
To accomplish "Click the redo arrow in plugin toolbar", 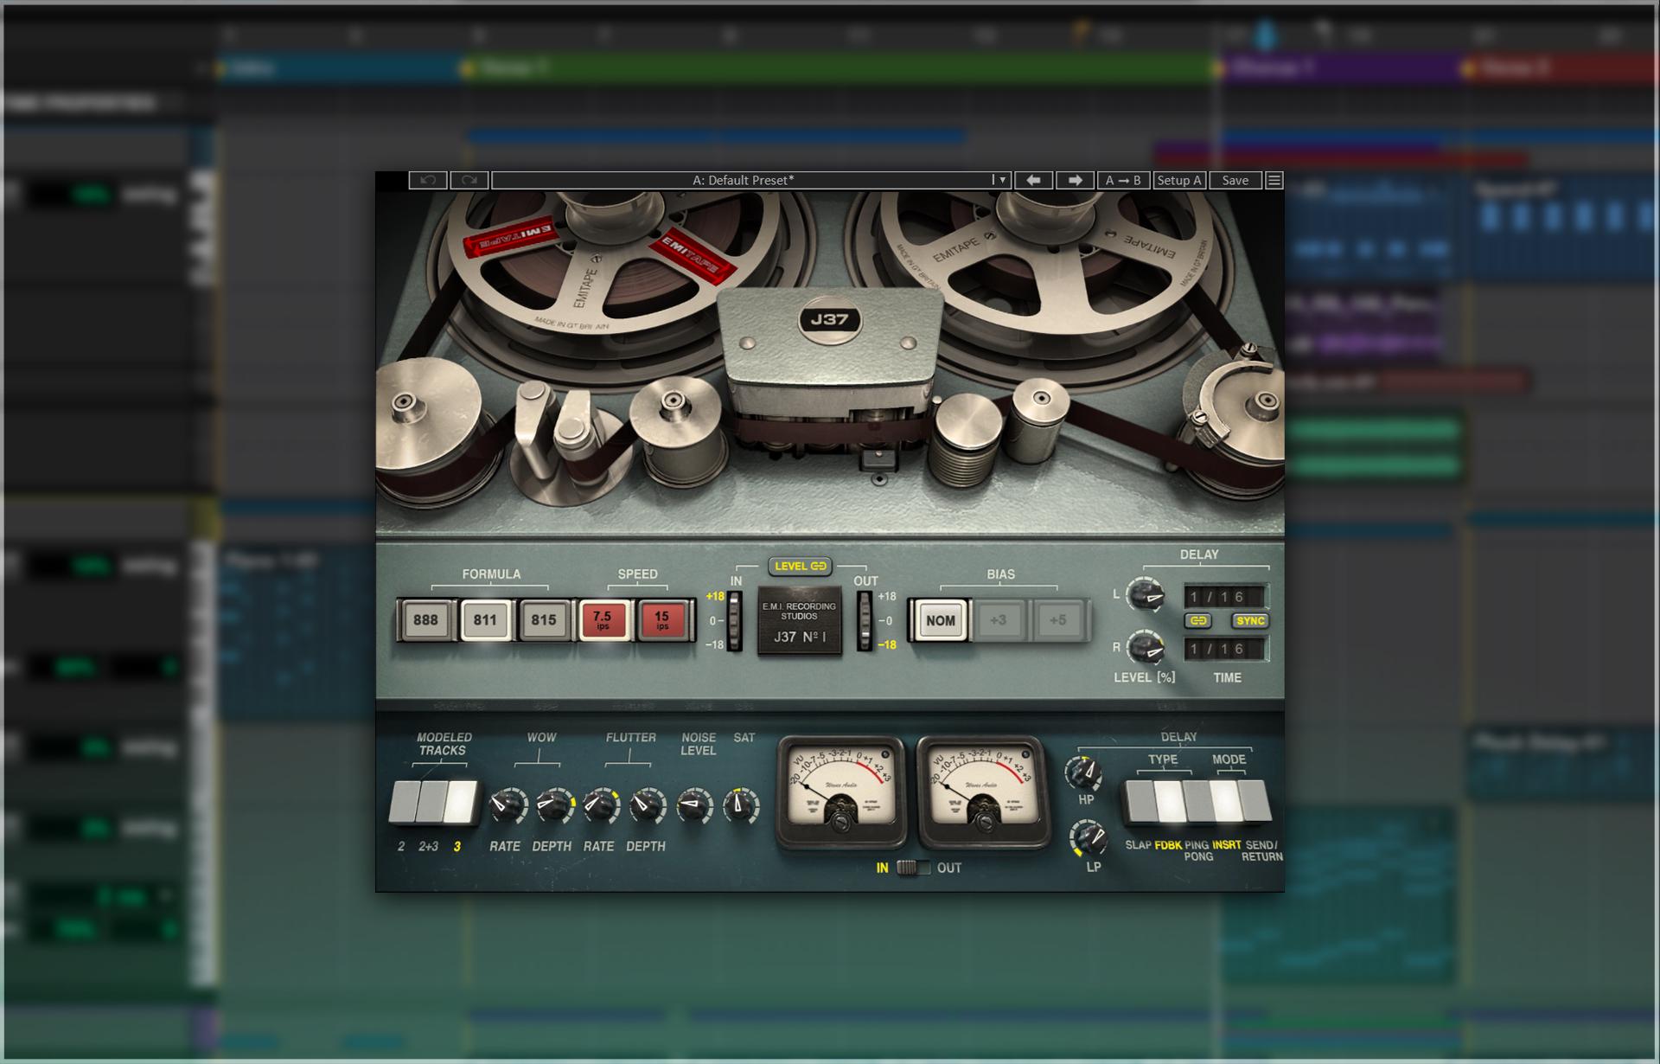I will pyautogui.click(x=469, y=180).
